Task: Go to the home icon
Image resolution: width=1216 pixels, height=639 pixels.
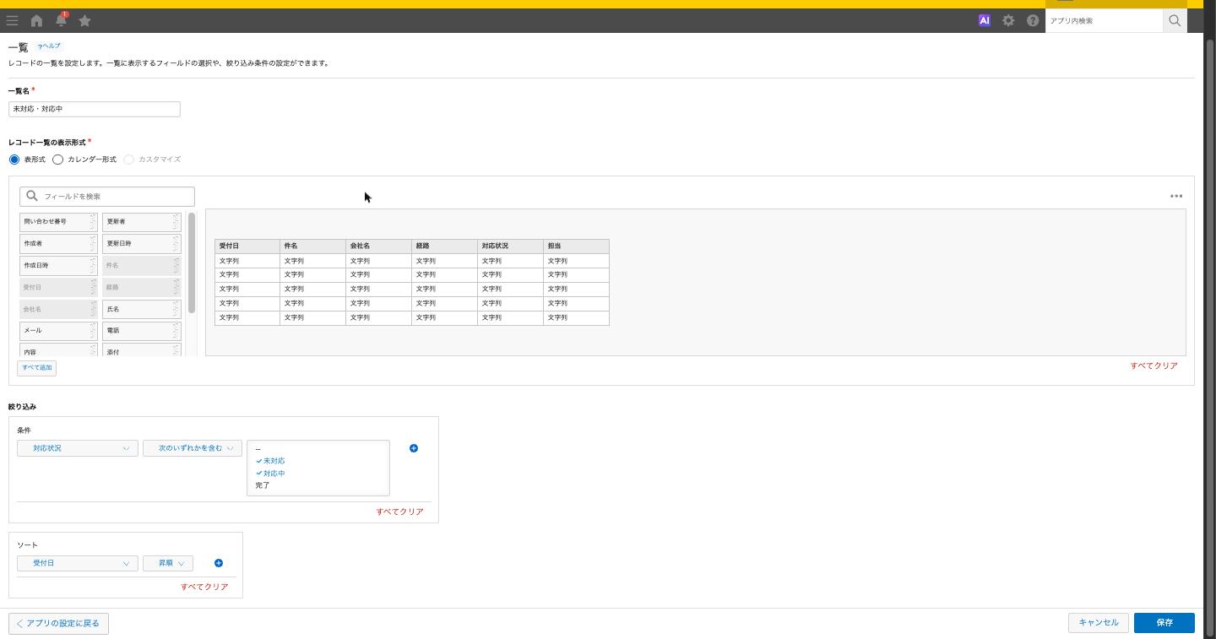Action: click(36, 20)
